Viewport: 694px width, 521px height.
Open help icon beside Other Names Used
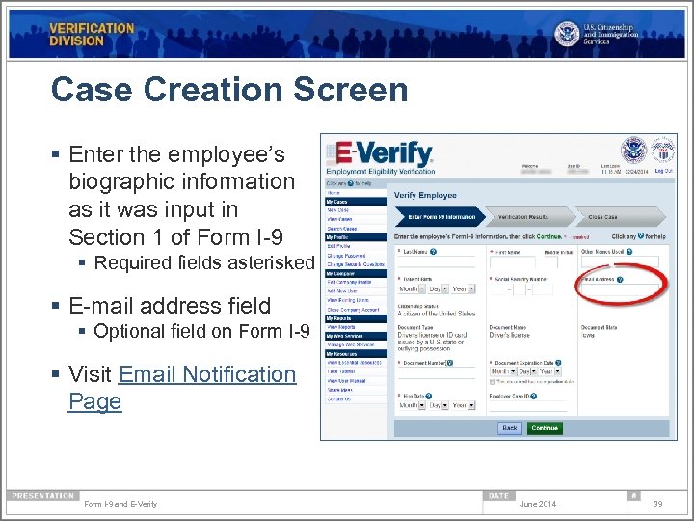[x=629, y=252]
